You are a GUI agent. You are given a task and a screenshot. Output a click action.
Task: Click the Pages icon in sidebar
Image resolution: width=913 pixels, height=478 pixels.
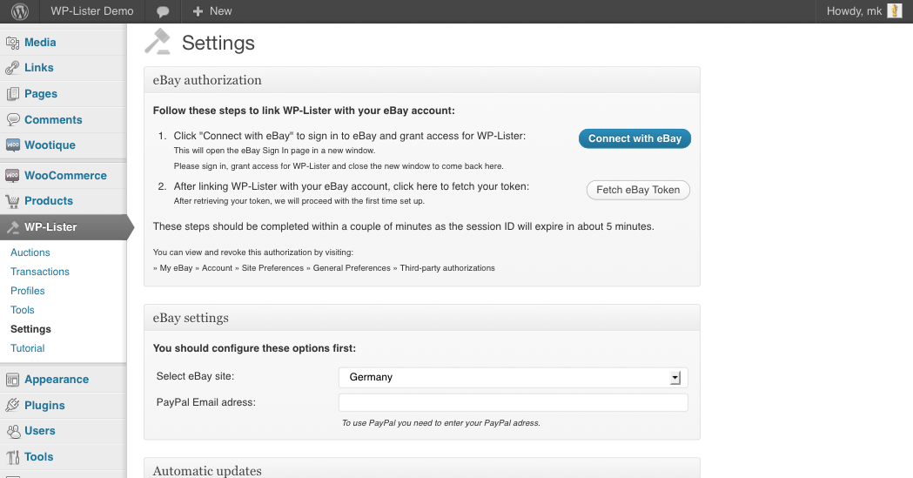click(x=12, y=94)
